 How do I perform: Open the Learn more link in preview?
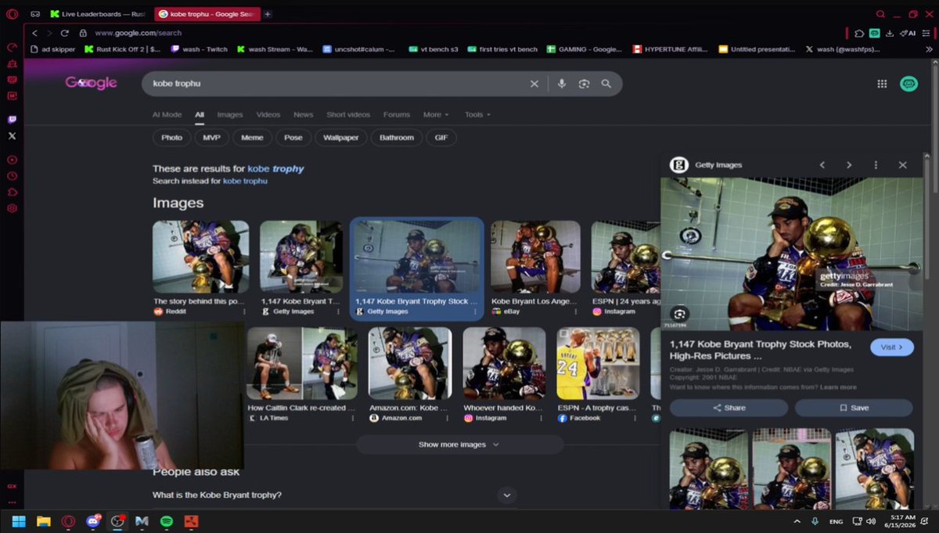tap(838, 387)
